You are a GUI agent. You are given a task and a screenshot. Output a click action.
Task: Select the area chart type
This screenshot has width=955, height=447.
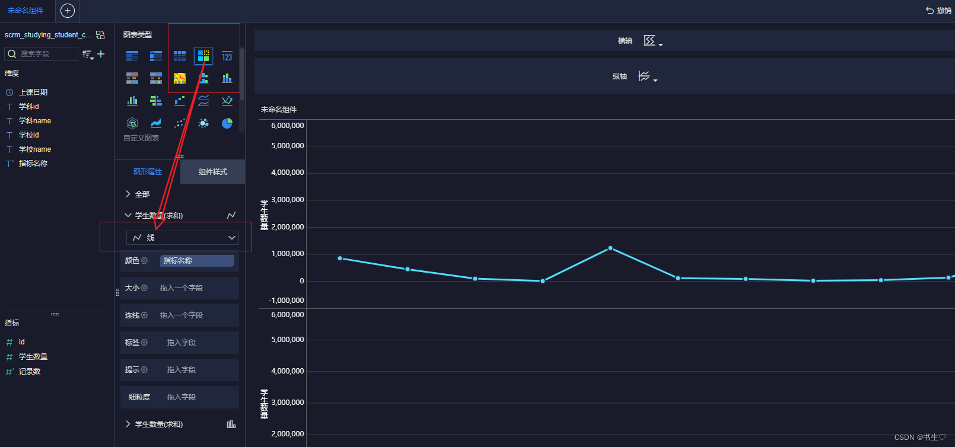pos(156,123)
